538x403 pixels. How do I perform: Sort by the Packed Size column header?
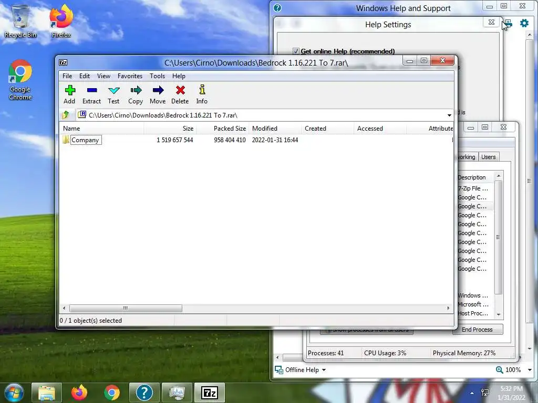[x=222, y=129]
